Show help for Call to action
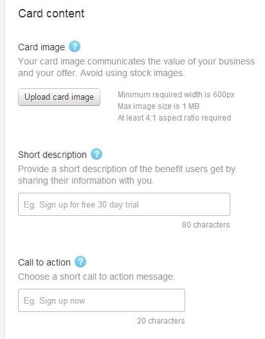The image size is (265, 339). click(80, 262)
